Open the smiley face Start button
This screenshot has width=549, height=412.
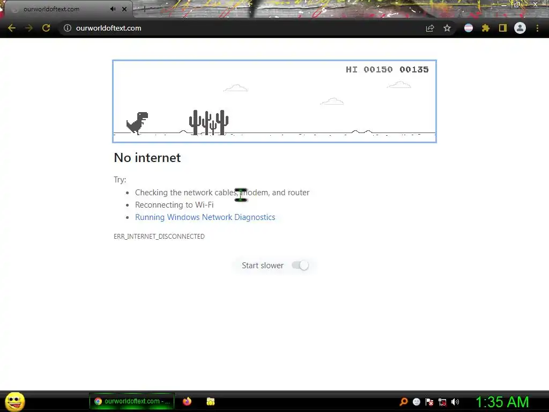[x=15, y=401]
